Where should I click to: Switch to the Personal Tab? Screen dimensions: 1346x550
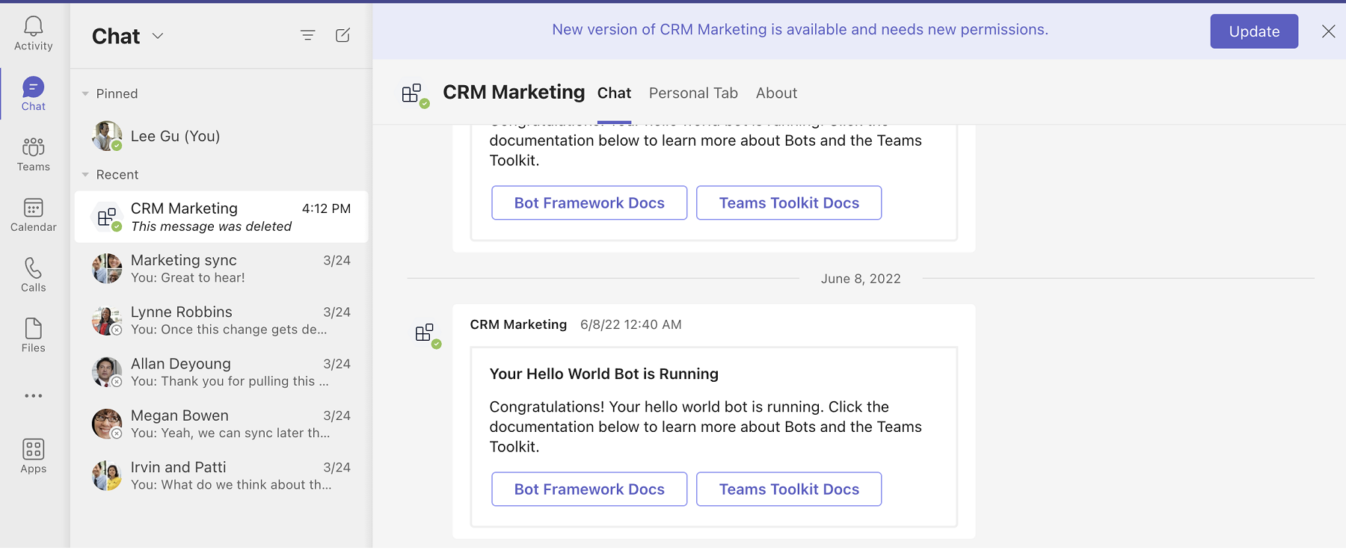[x=693, y=93]
